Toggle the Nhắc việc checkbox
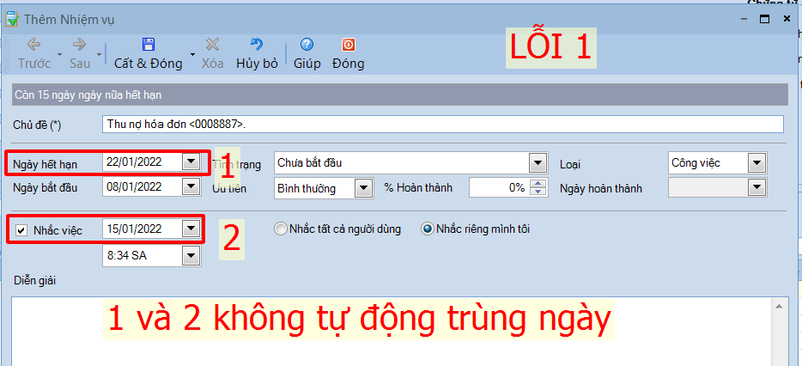The height and width of the screenshot is (366, 802). (x=21, y=230)
